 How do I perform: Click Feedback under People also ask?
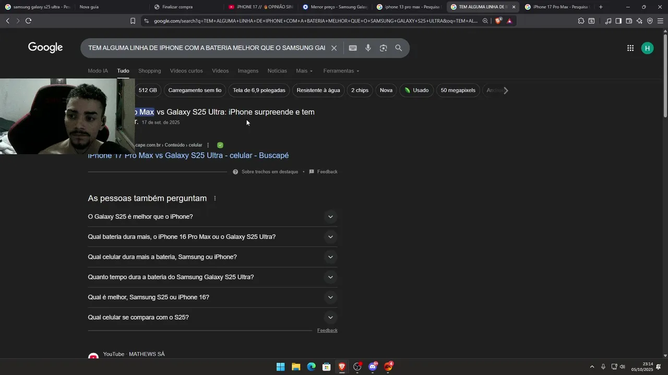click(327, 331)
